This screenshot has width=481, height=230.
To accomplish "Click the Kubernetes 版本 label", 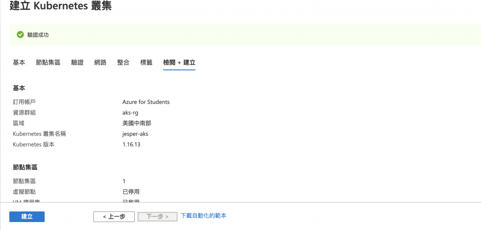I will tap(34, 144).
